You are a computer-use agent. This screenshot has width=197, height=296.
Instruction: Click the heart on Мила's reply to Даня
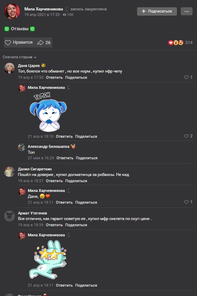(186, 202)
